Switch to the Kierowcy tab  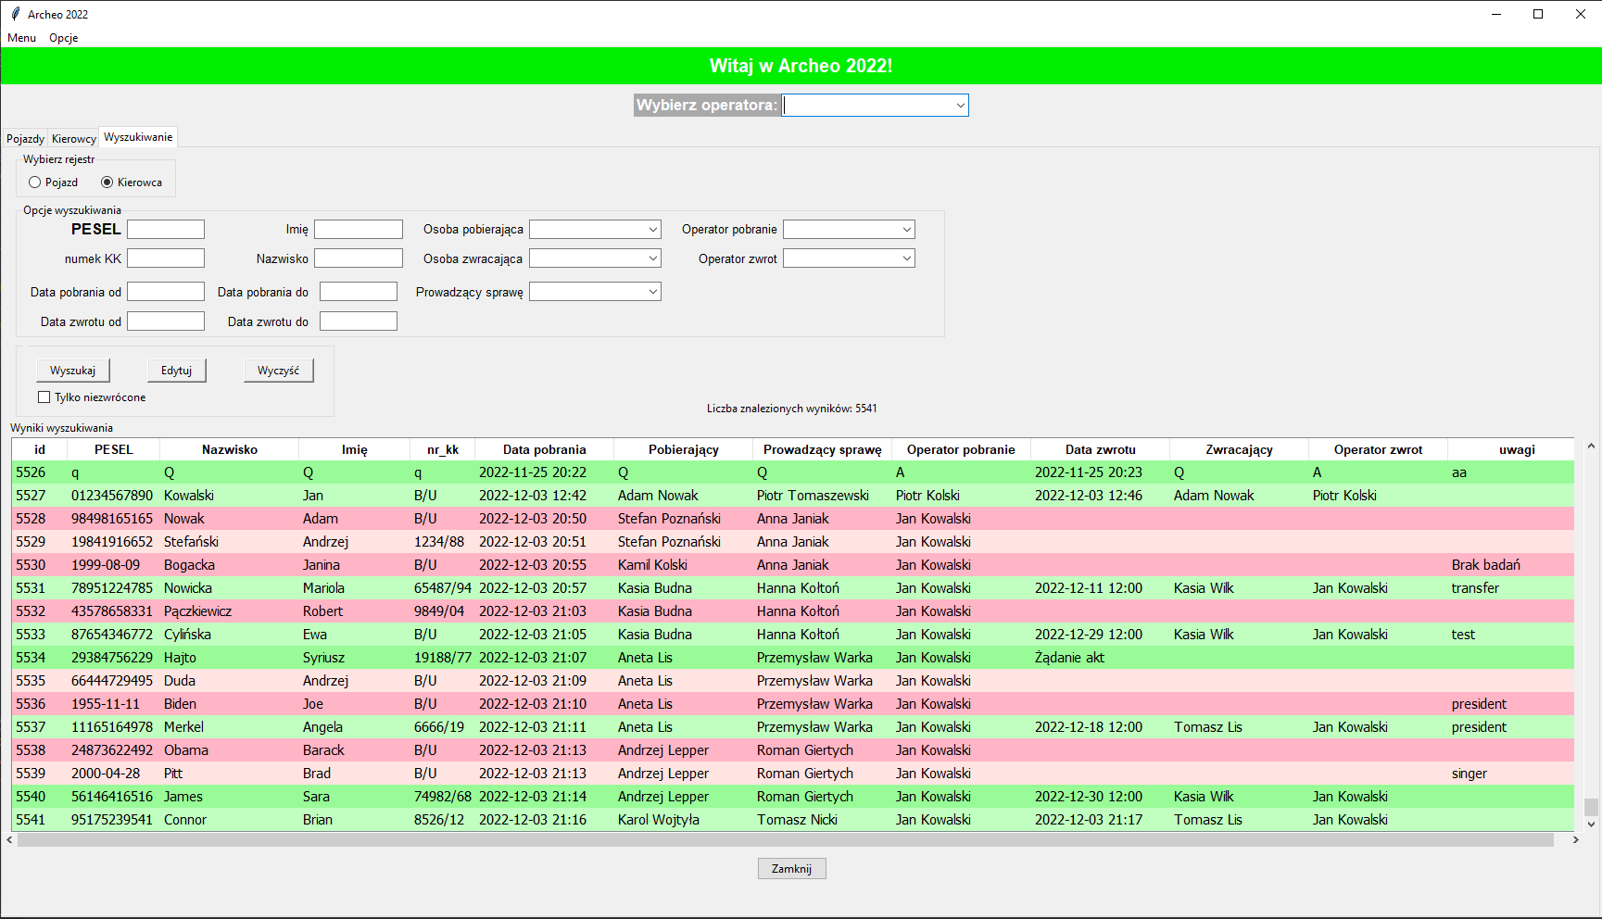[74, 139]
